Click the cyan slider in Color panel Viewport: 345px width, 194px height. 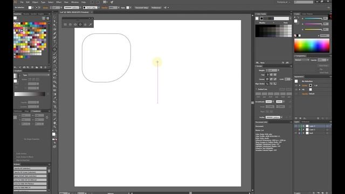(314, 19)
